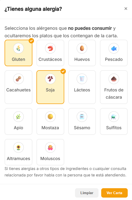Choose the Huevos egg icon

coord(82,48)
